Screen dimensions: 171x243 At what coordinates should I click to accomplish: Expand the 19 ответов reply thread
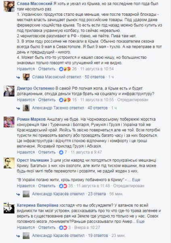point(98,236)
